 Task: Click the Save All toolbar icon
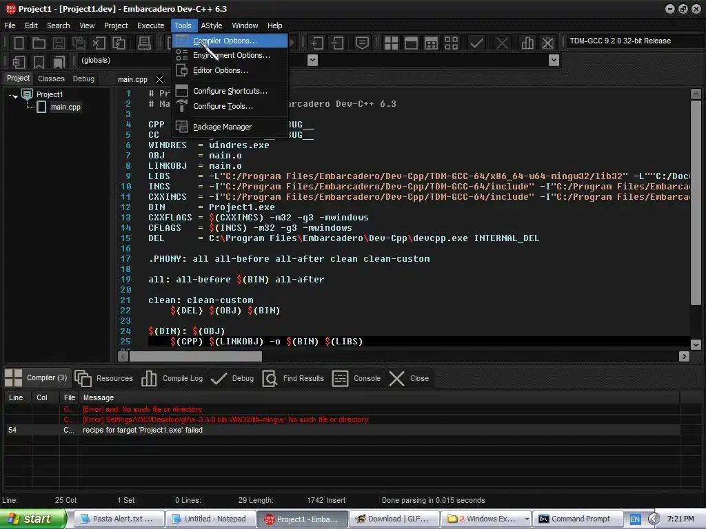coord(79,43)
